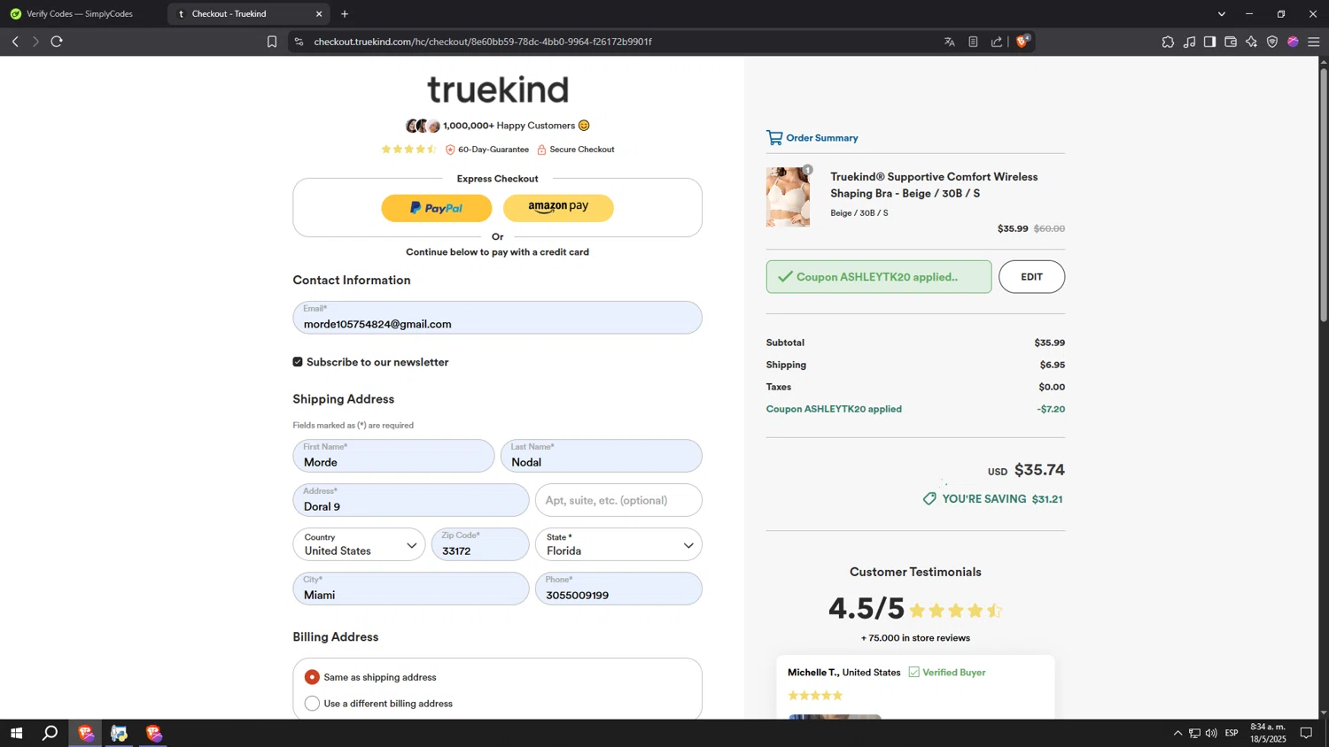The height and width of the screenshot is (747, 1329).
Task: Open the volume speaker tray icon
Action: (x=1211, y=733)
